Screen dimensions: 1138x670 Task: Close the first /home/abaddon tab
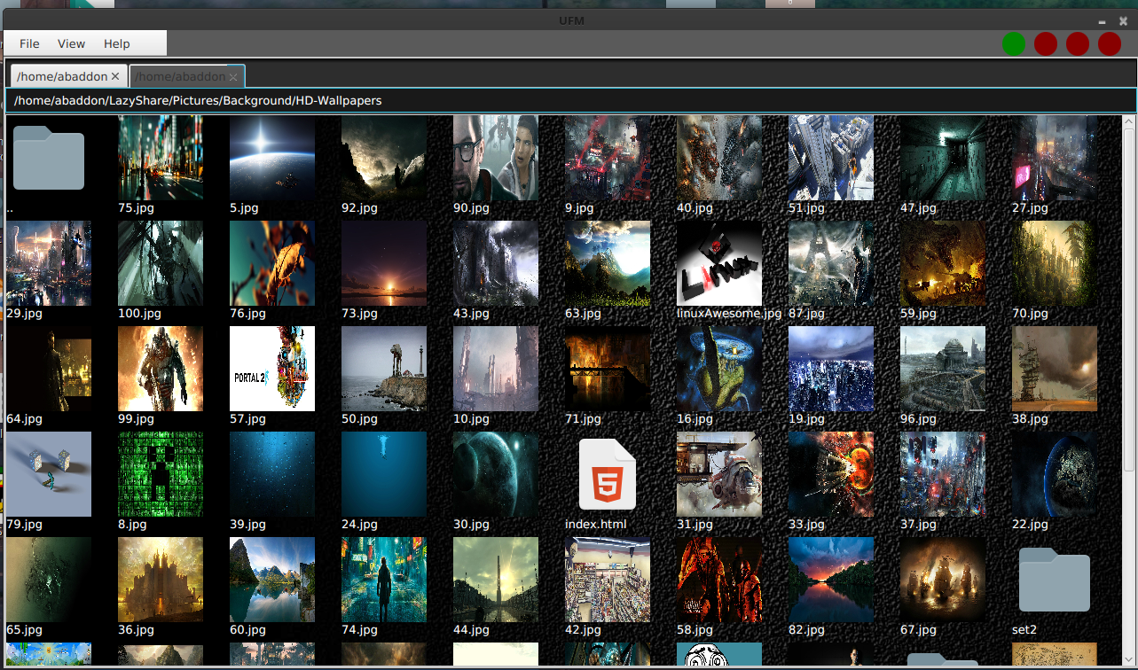[115, 77]
